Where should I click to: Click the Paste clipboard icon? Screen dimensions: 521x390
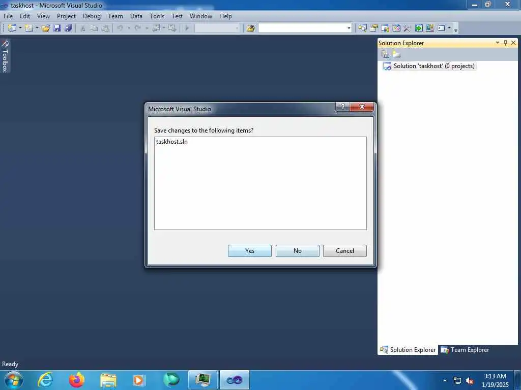pos(105,28)
